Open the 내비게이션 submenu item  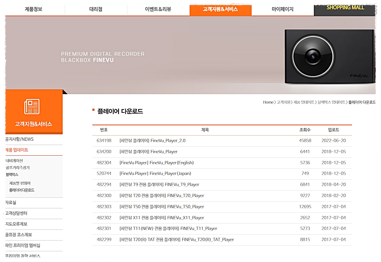tap(14, 161)
